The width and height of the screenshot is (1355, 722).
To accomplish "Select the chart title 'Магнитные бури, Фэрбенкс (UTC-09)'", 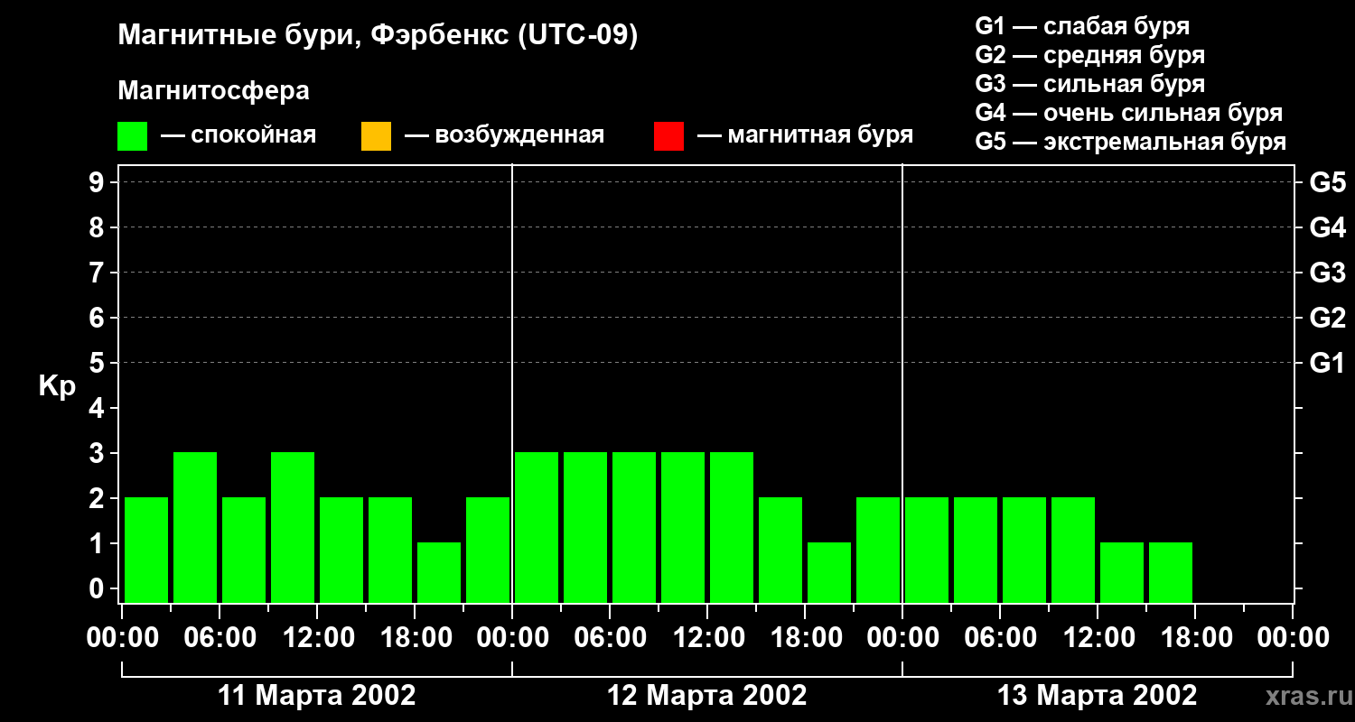I will 378,36.
